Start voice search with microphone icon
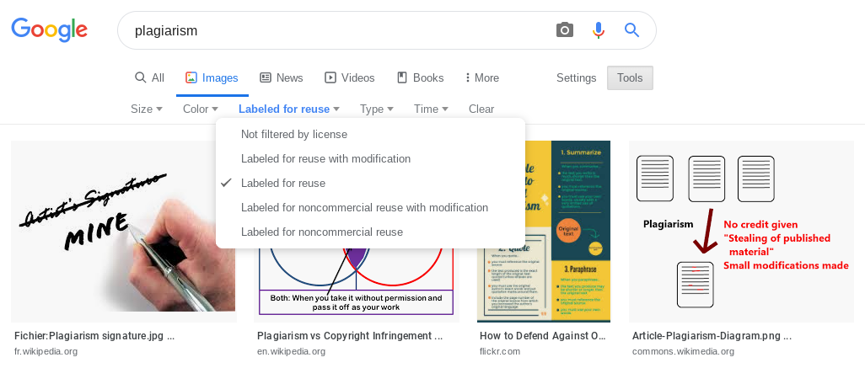865x368 pixels. (599, 30)
